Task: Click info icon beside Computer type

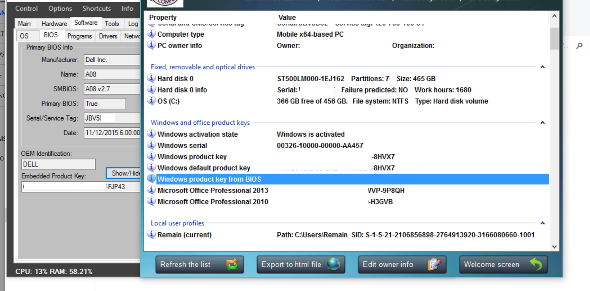Action: [x=151, y=34]
